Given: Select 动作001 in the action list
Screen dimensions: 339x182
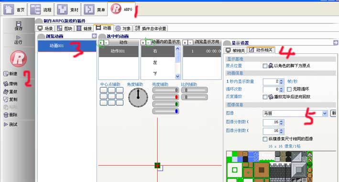Looking at the screenshot, I should [x=119, y=51].
